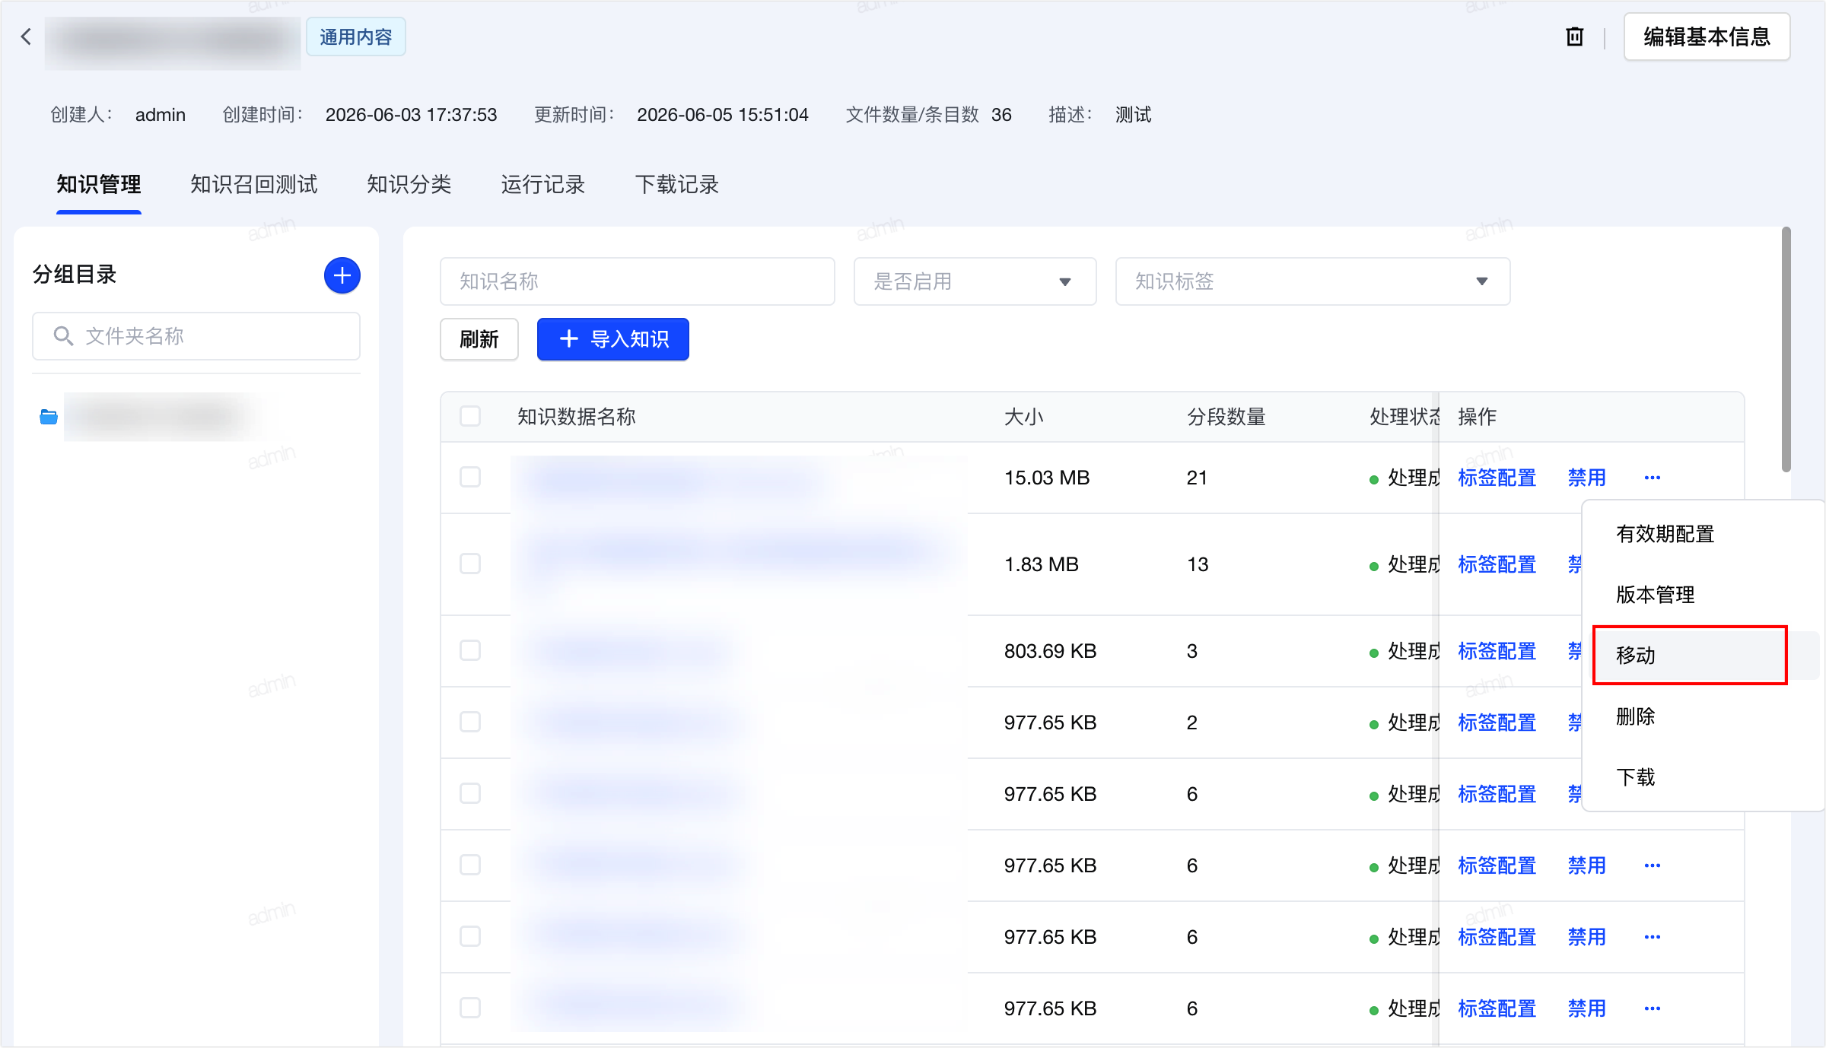
Task: Switch to the 运行记录 tab
Action: [543, 184]
